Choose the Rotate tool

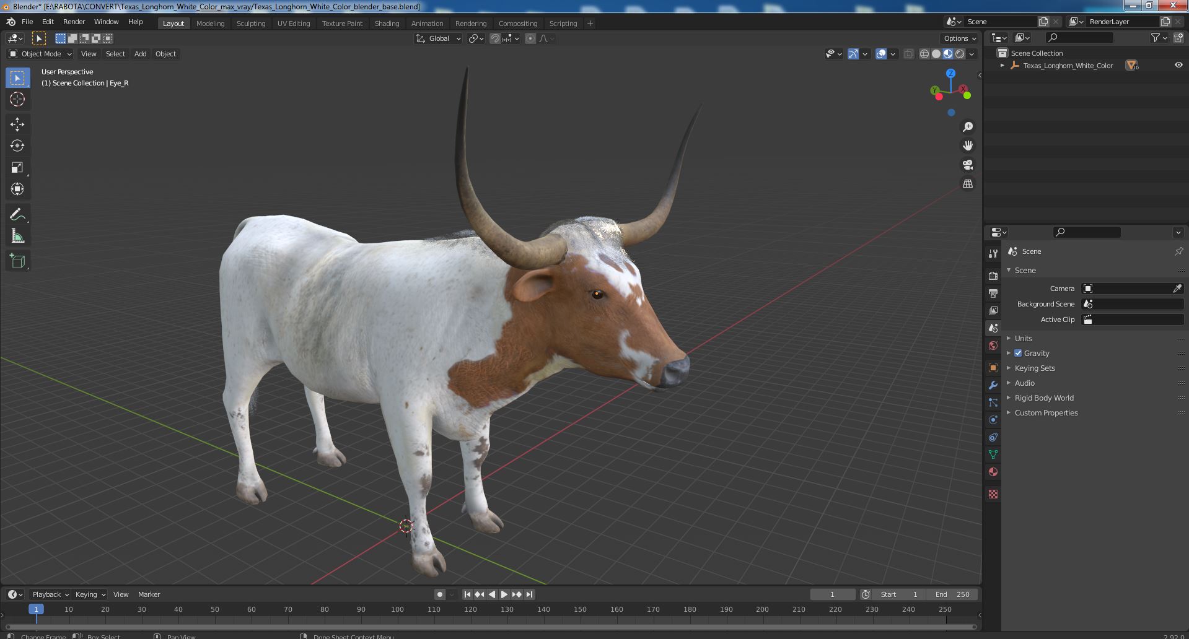tap(17, 146)
